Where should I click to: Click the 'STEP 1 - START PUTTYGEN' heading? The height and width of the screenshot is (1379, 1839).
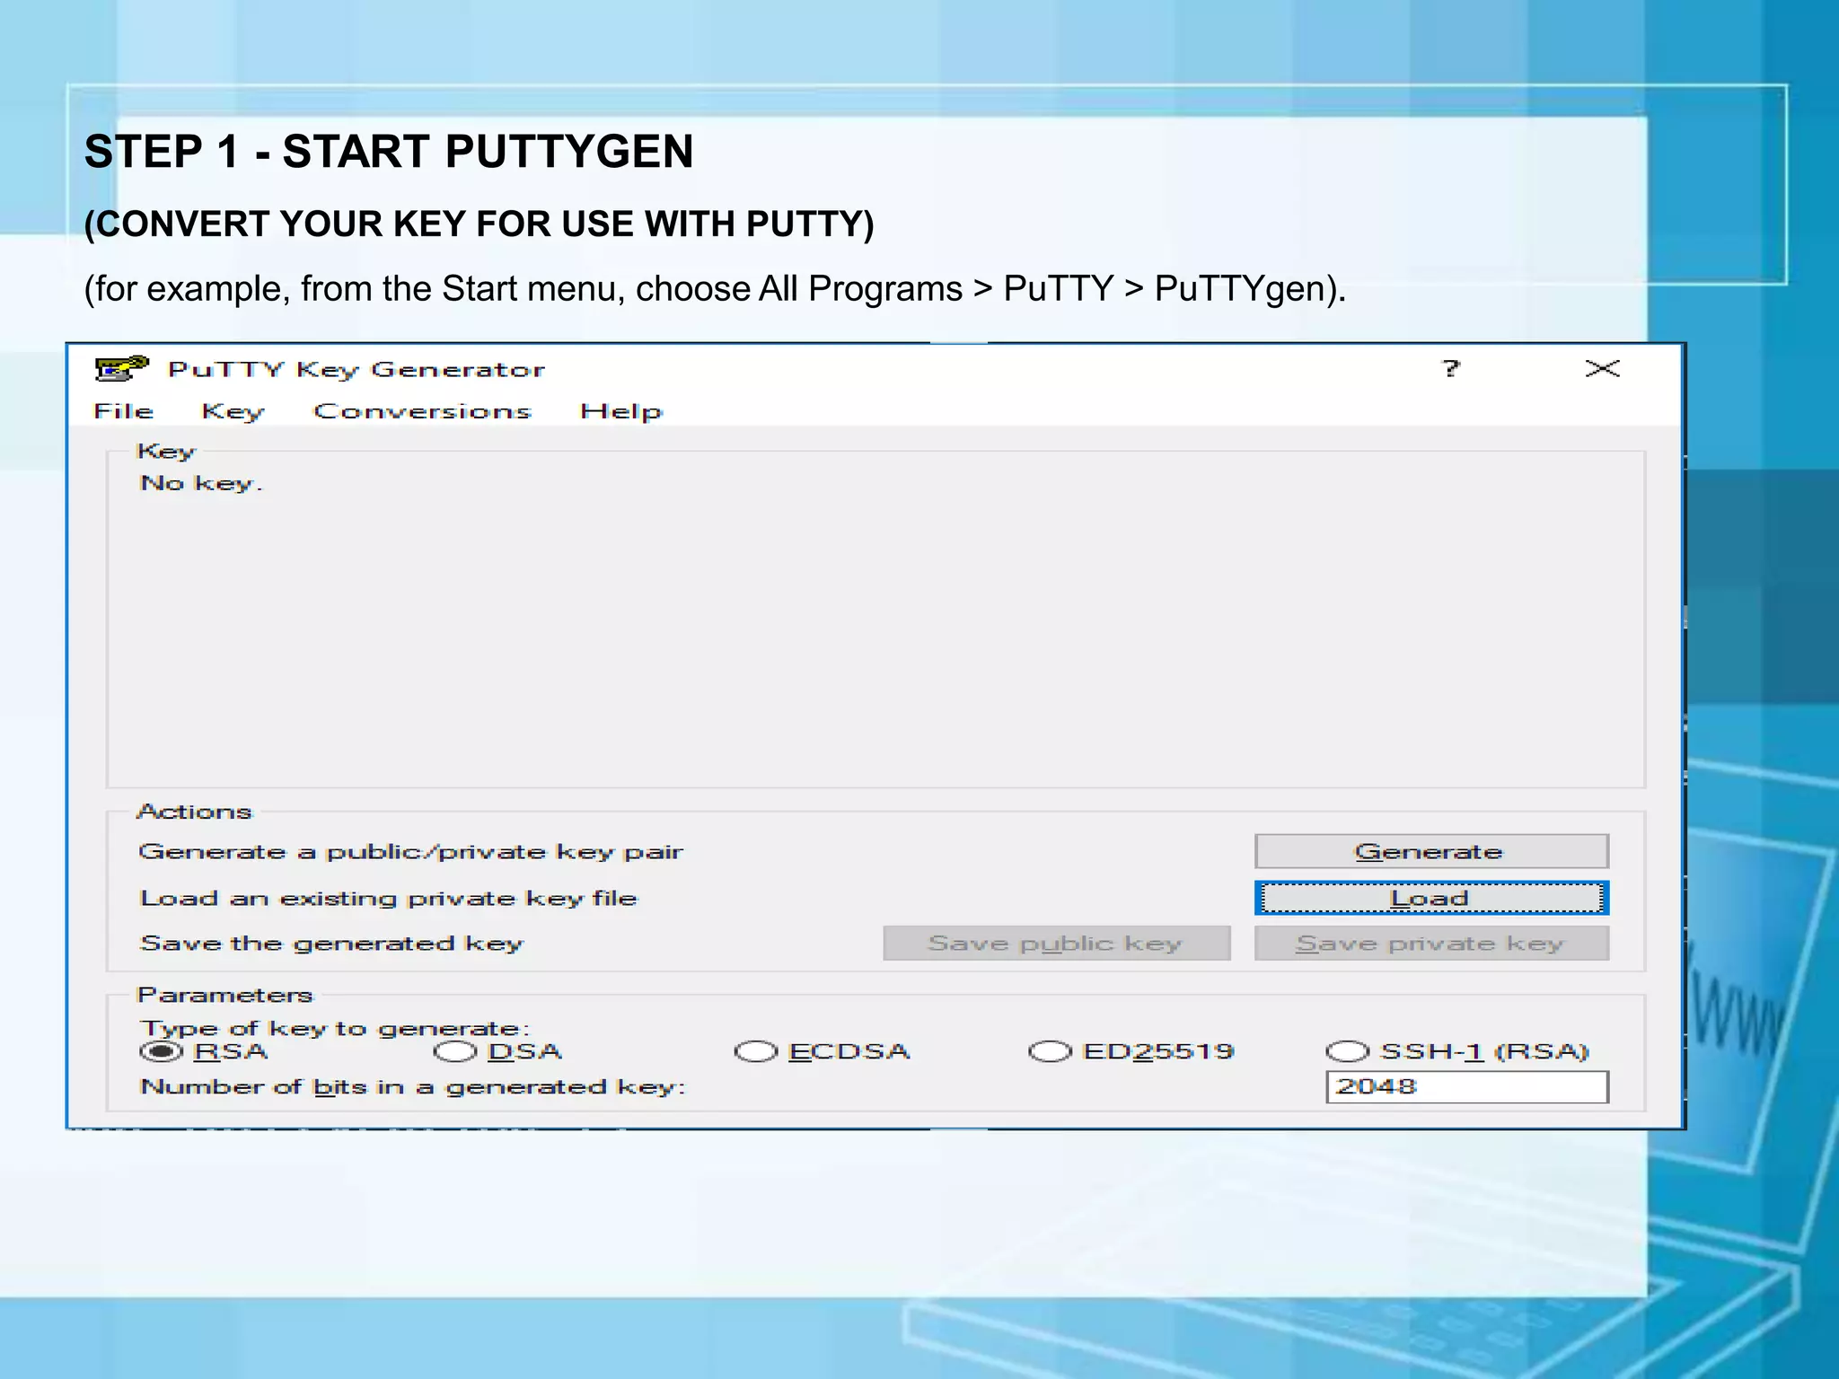(x=389, y=151)
